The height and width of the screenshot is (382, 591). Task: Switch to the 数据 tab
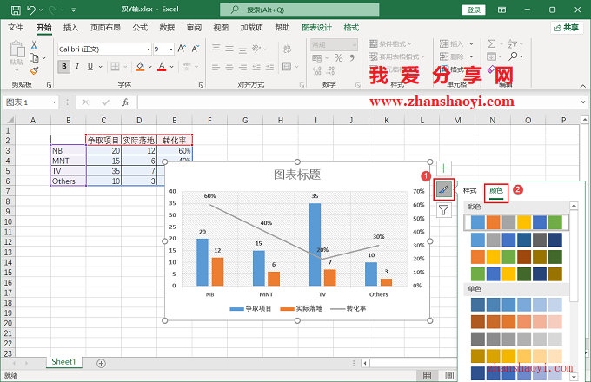tap(167, 28)
